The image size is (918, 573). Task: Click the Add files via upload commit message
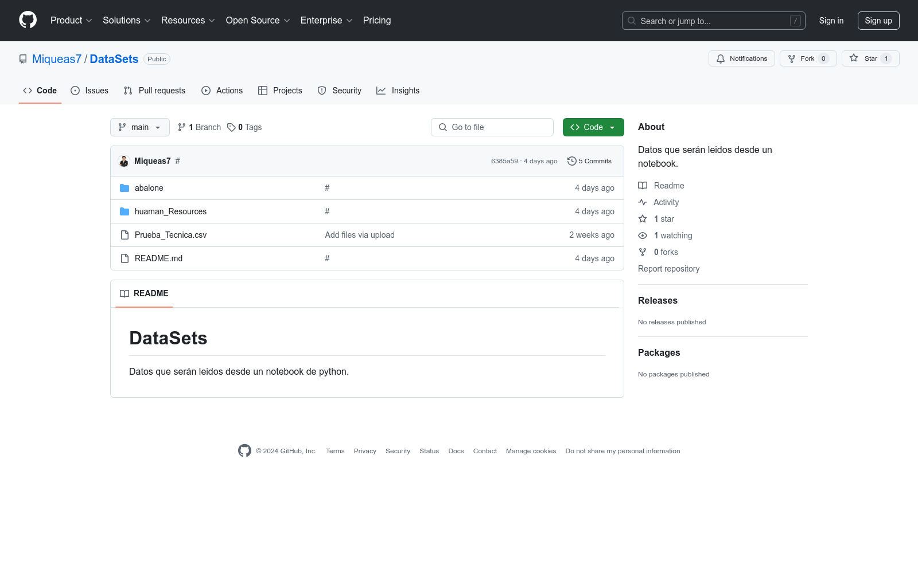pos(360,235)
